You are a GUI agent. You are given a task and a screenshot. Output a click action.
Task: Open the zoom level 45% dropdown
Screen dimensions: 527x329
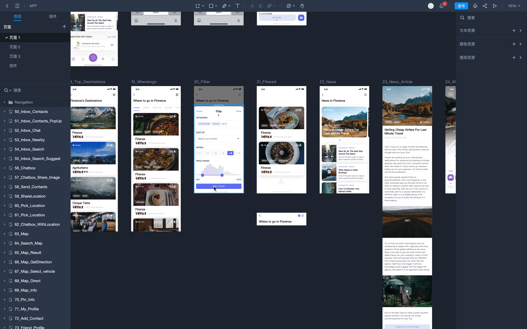514,6
